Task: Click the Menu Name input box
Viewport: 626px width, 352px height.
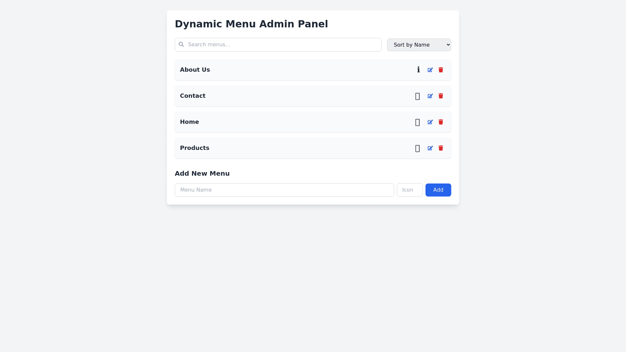Action: [x=284, y=190]
